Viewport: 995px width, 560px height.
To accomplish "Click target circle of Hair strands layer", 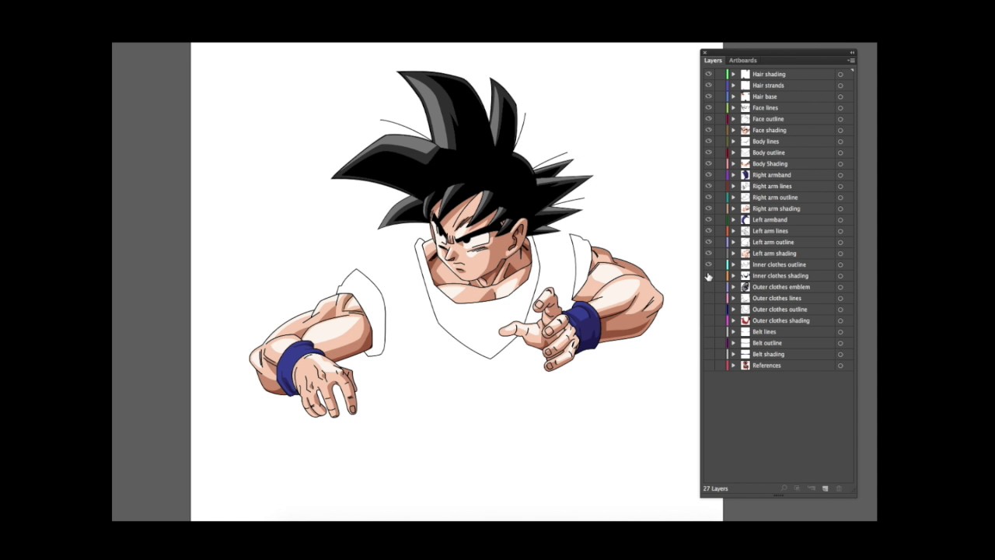I will tap(840, 86).
